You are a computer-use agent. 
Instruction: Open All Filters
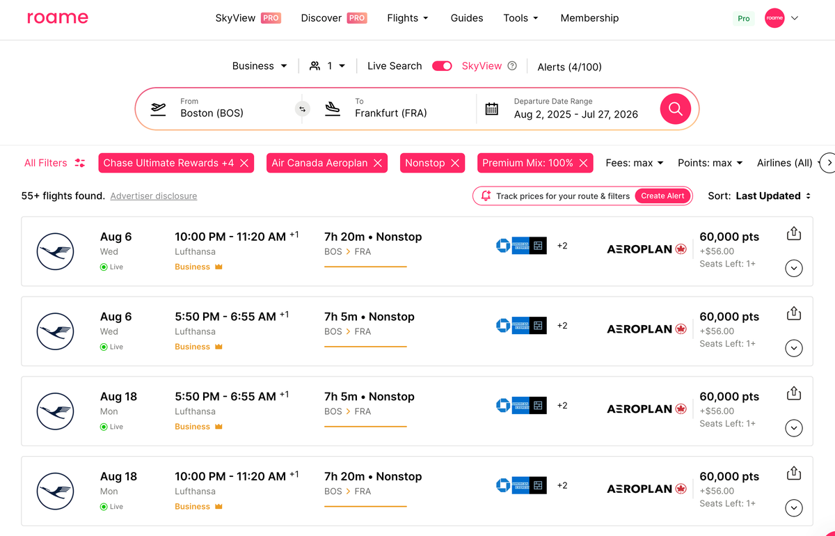[x=55, y=163]
